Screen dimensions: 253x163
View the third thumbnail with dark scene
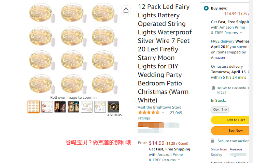(x=60, y=107)
